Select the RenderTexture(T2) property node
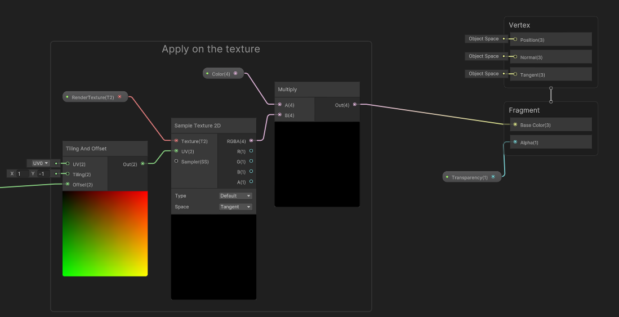619x317 pixels. (93, 97)
